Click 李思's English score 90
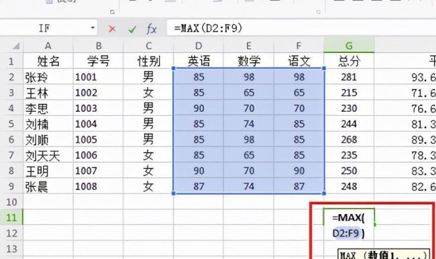 coord(199,108)
